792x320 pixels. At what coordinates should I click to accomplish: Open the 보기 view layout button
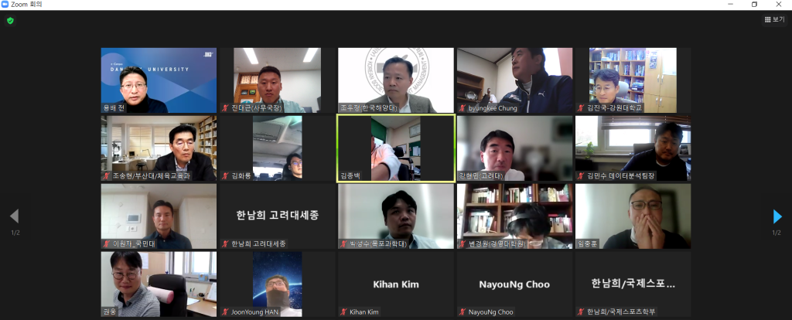click(774, 19)
